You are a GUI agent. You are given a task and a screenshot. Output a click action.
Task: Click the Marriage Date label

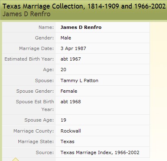[x=37, y=48]
